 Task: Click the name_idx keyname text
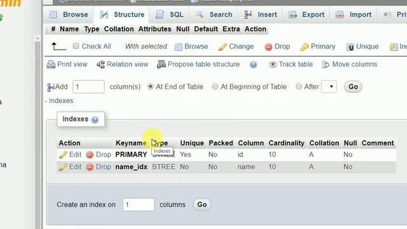point(132,167)
